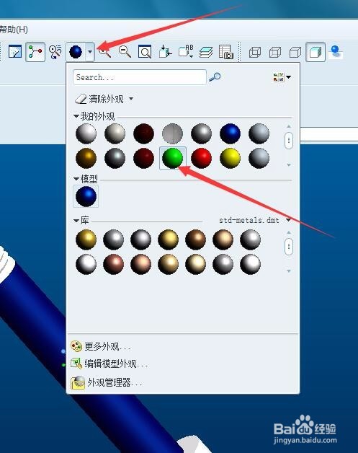Image resolution: width=358 pixels, height=453 pixels.
Task: Toggle shaded display style
Action: pos(316,52)
